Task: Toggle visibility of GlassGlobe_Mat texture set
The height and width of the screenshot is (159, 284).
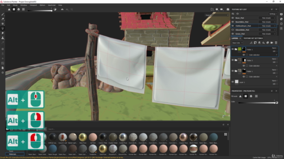Action: [233, 30]
